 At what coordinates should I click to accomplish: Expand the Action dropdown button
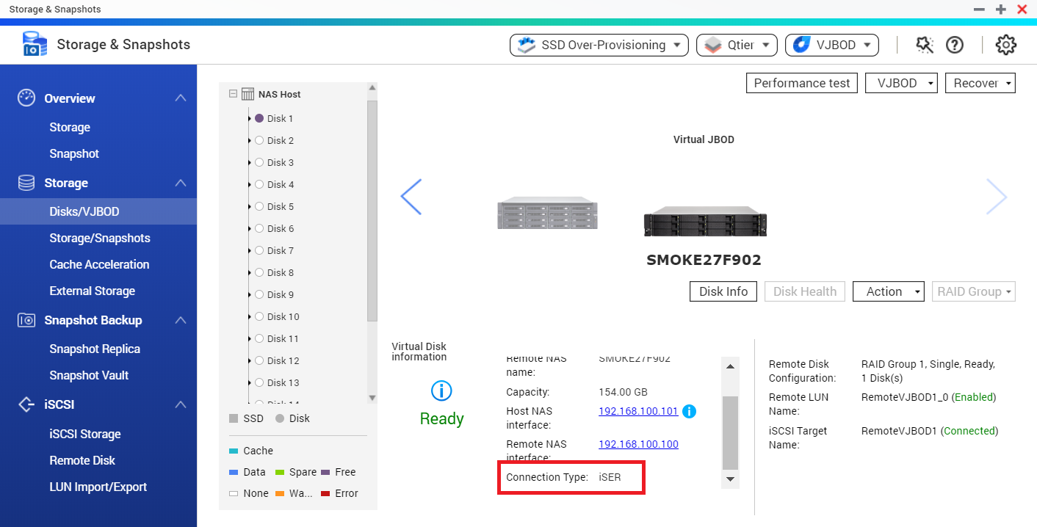point(888,291)
